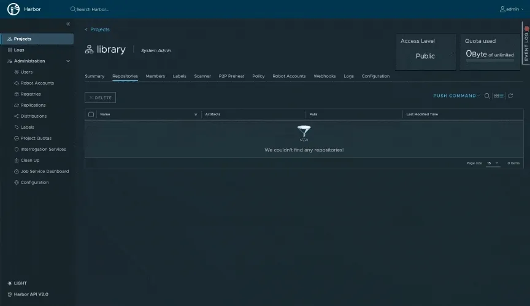Open the admin user menu

point(512,9)
